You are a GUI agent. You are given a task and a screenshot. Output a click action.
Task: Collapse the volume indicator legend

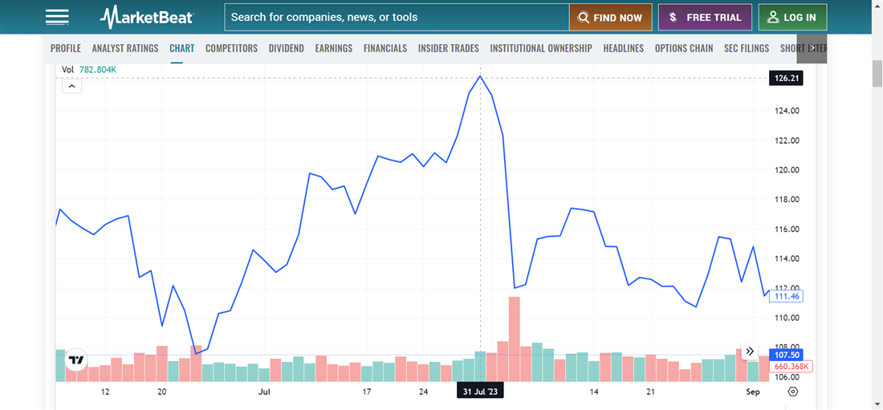71,86
